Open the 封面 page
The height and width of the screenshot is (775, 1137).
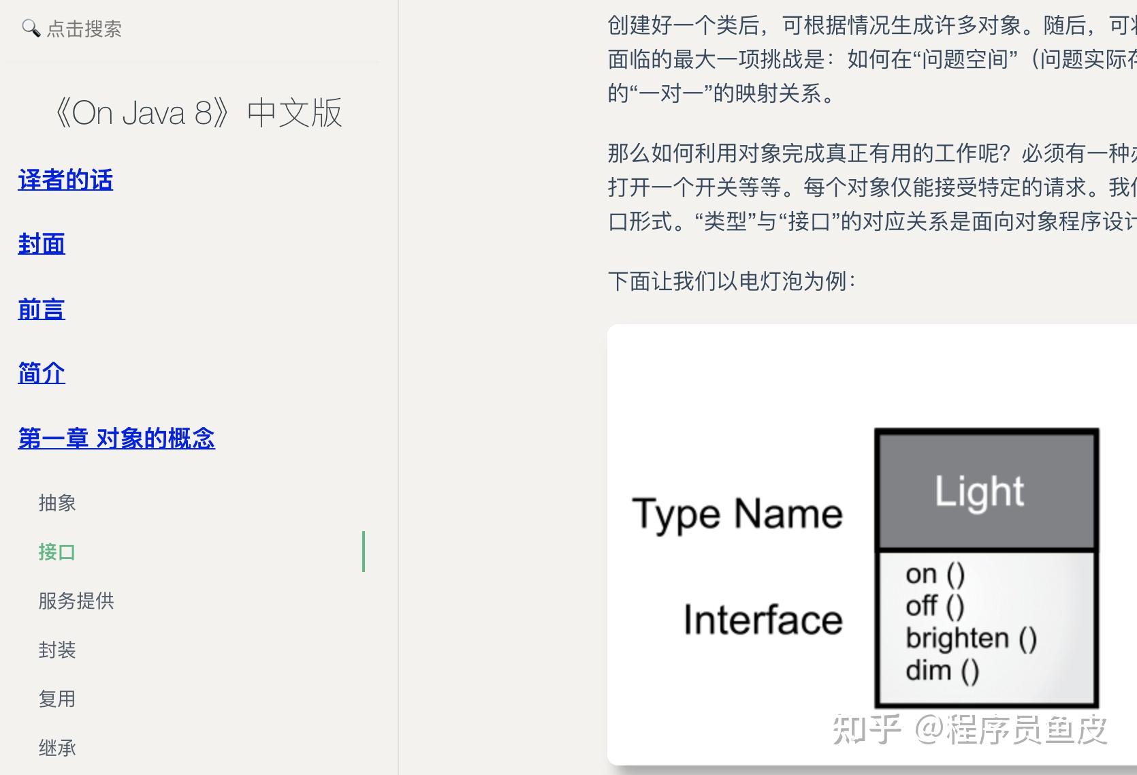point(41,244)
